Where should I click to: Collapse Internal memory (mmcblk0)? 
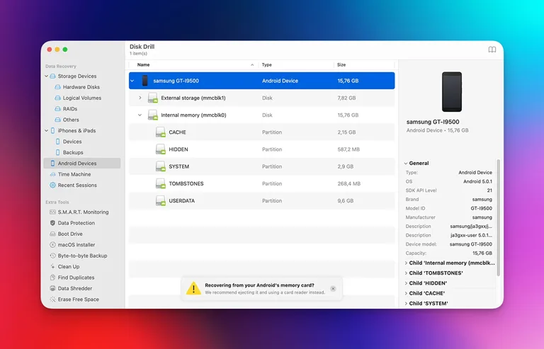140,115
